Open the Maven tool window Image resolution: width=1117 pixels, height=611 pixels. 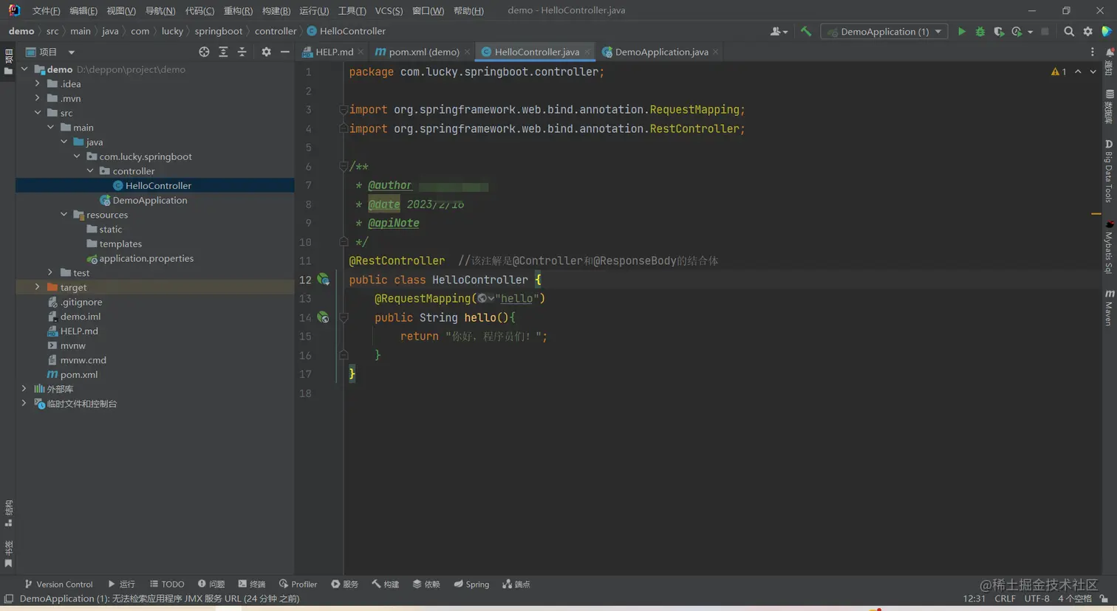point(1109,307)
